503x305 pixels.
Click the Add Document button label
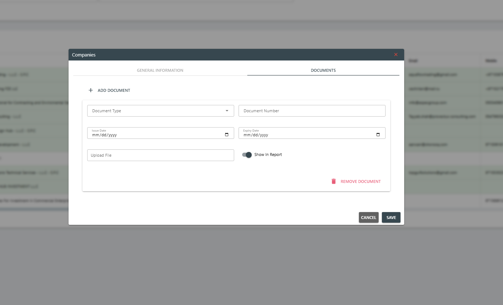(x=114, y=90)
